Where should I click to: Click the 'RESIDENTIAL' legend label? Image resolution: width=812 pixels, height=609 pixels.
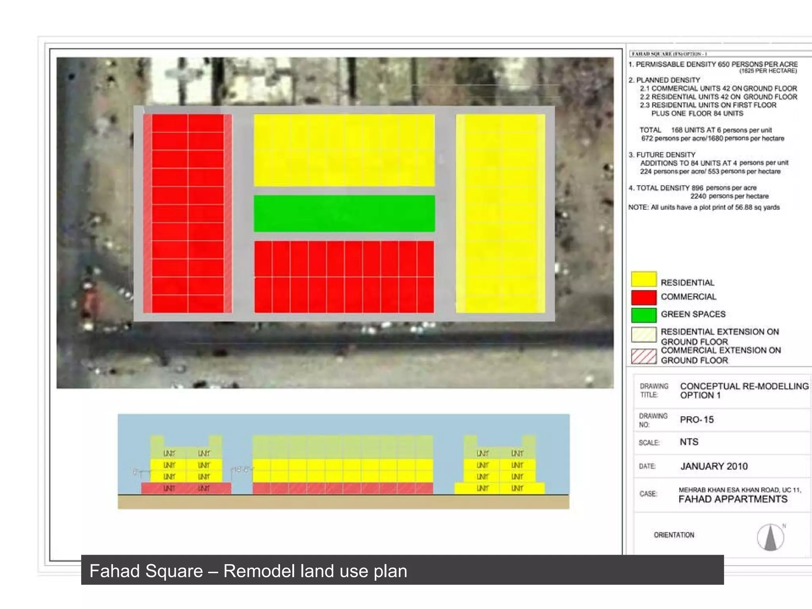[x=688, y=283]
